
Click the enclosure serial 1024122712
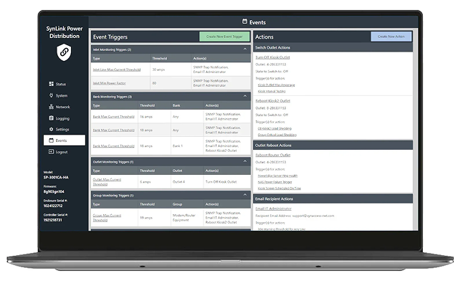coord(53,206)
